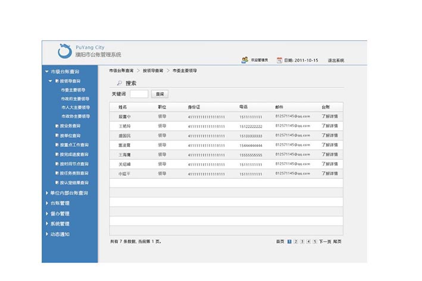The width and height of the screenshot is (422, 281).
Task: Go to pagination page 2
Action: [296, 242]
